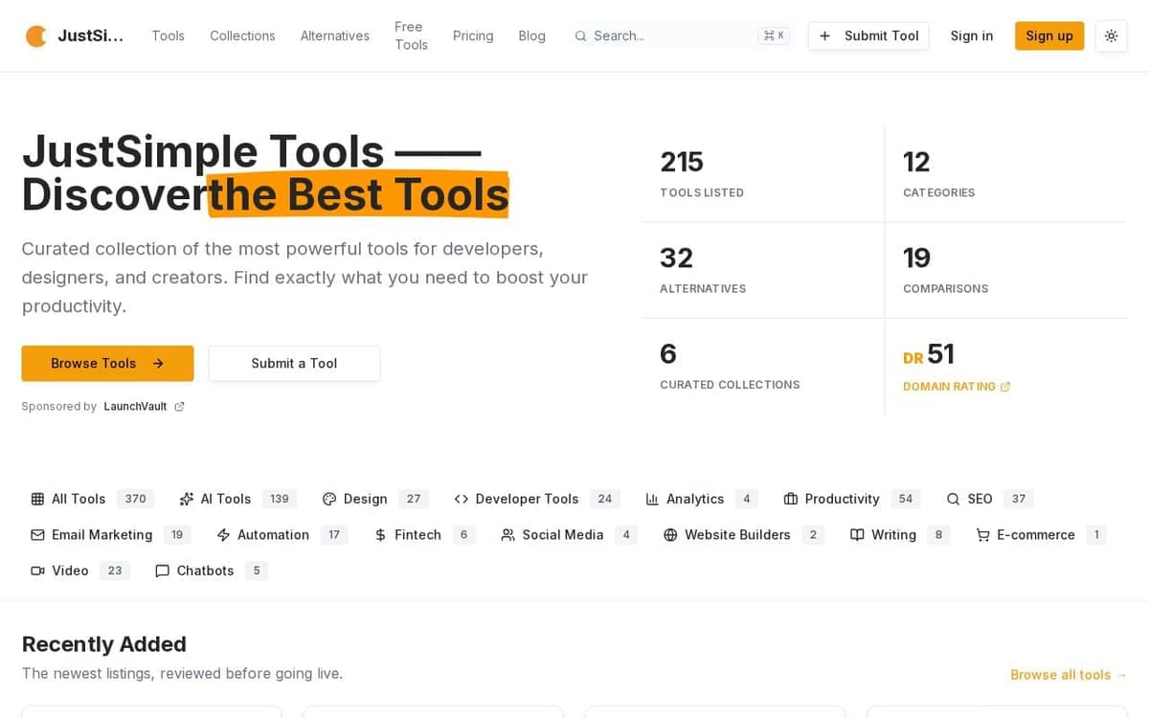Click the orange Sign up button

[x=1049, y=35]
